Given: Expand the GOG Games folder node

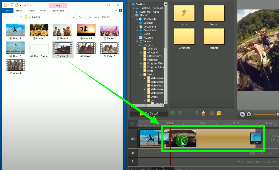Looking at the screenshot, I should [x=141, y=56].
